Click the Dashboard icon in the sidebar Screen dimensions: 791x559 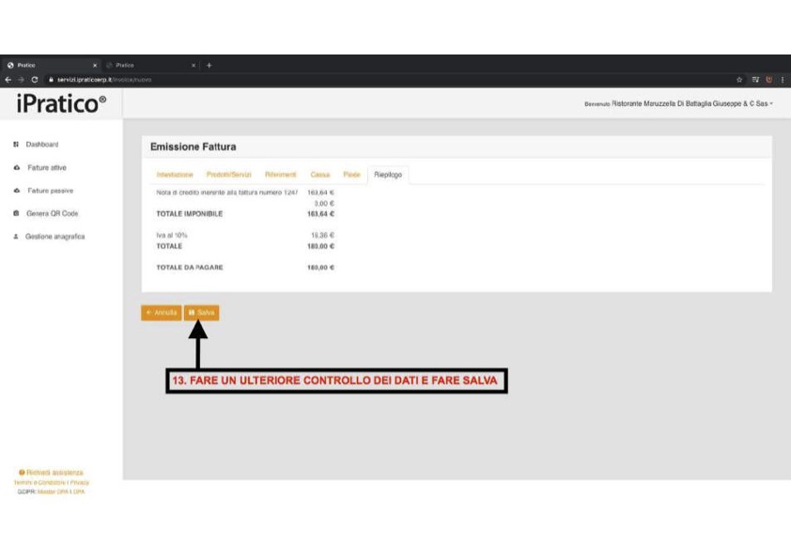[17, 145]
